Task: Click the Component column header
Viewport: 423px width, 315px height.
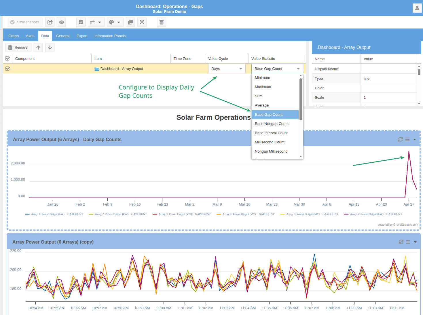Action: pyautogui.click(x=52, y=58)
